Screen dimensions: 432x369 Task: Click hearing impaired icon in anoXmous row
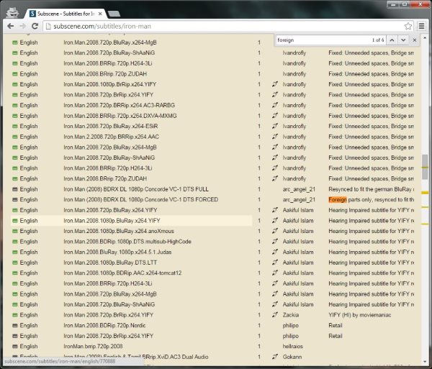coord(275,231)
